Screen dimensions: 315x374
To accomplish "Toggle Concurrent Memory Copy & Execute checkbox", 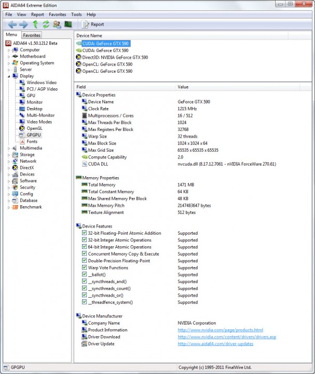I will (x=85, y=253).
